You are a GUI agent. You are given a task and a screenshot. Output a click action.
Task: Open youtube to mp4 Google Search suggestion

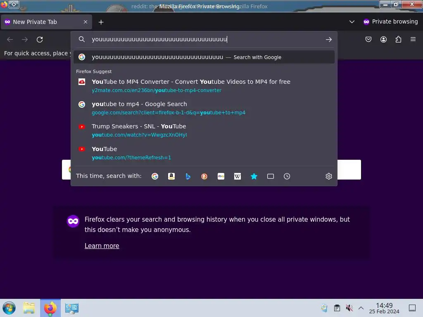204,108
